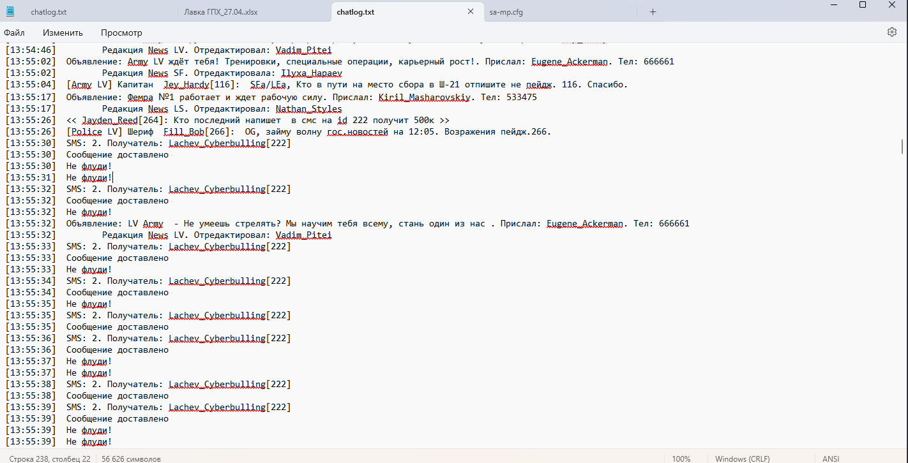
Task: Click the 56 626 символов status entry
Action: tap(131, 459)
